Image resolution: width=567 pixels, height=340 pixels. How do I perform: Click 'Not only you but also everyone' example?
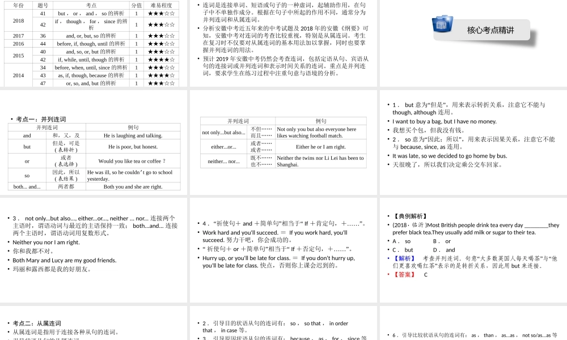tap(321, 132)
